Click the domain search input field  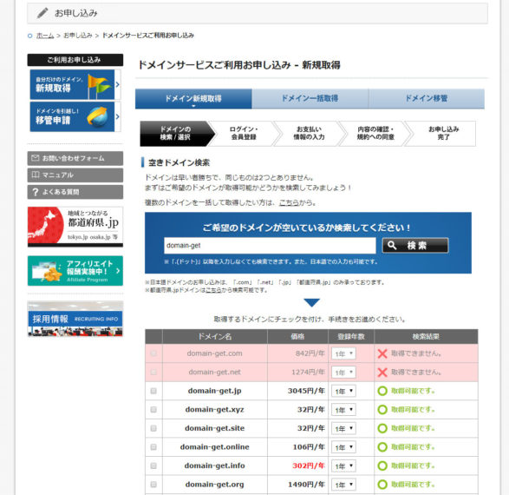click(x=270, y=246)
